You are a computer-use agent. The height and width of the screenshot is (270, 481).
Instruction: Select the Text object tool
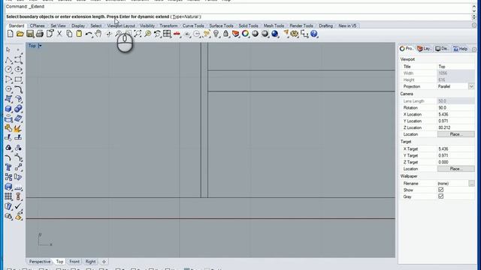8,167
